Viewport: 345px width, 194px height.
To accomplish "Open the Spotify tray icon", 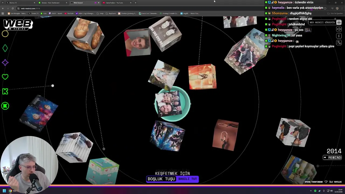I will (x=315, y=191).
